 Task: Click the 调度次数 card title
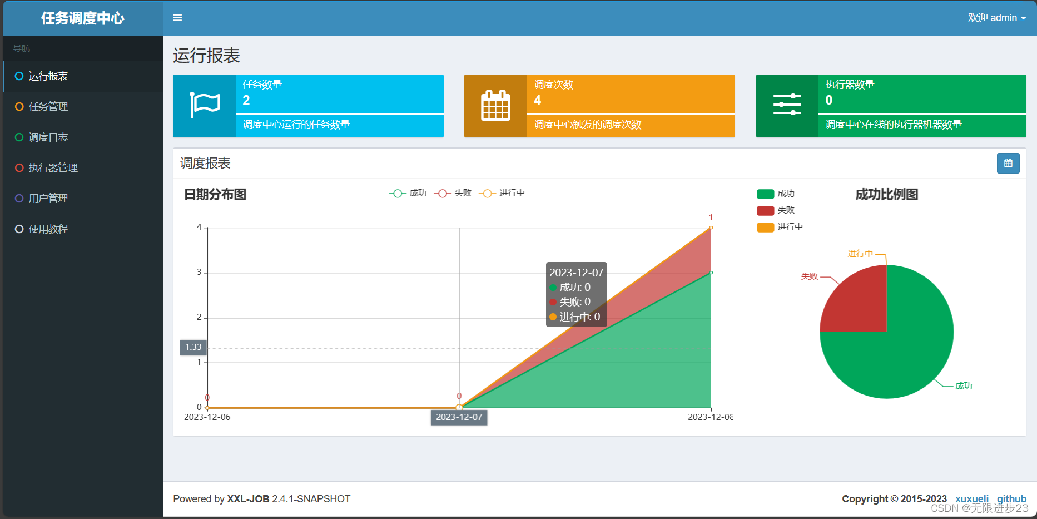554,85
